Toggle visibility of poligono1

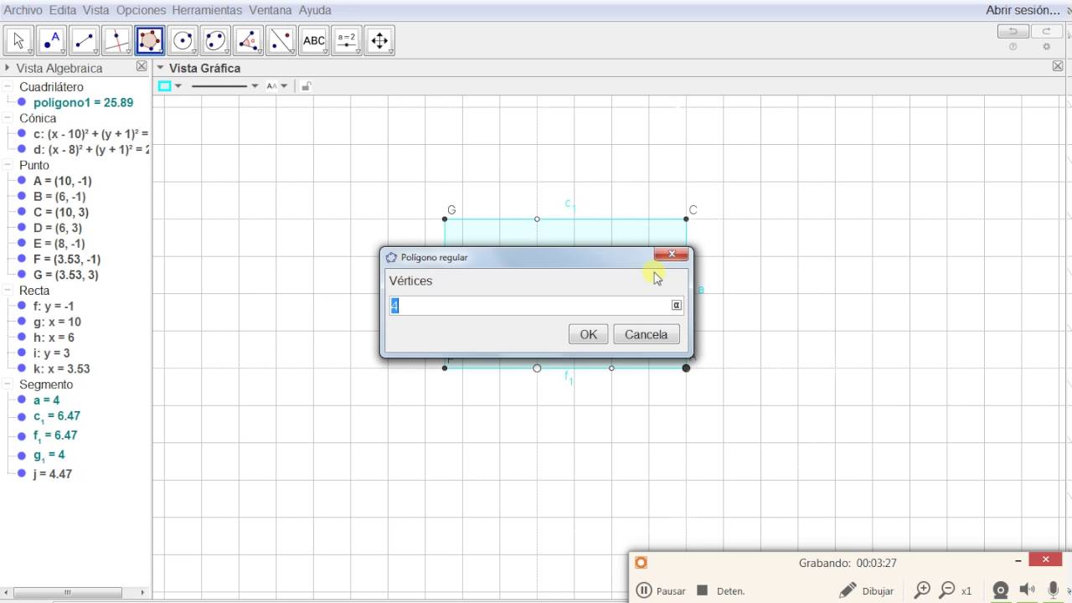(x=22, y=102)
